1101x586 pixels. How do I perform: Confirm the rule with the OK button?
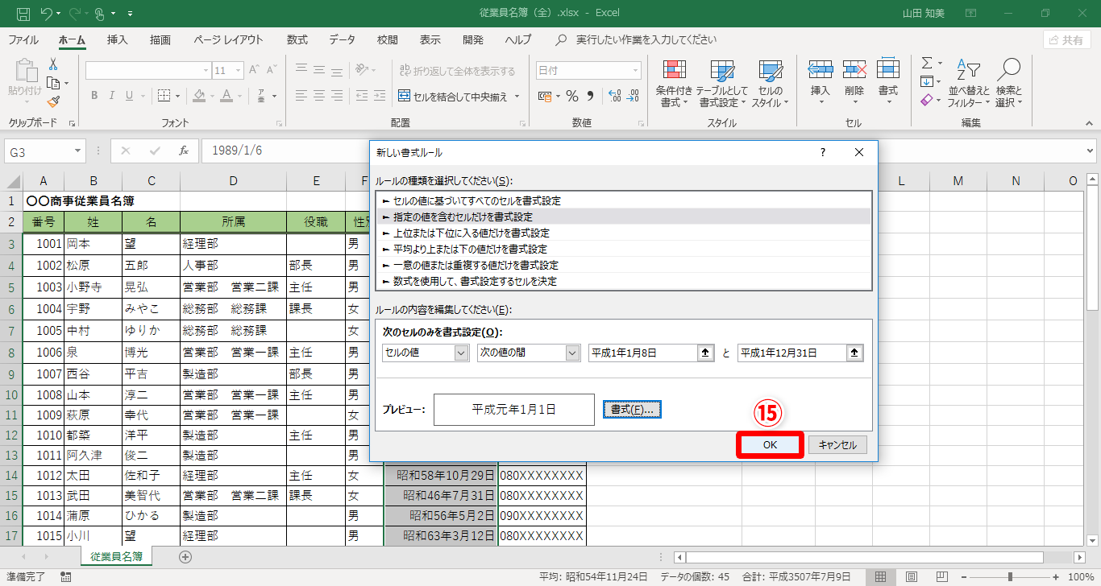pyautogui.click(x=770, y=444)
